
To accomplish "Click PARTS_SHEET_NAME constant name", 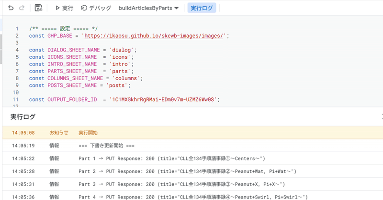I will [x=72, y=71].
